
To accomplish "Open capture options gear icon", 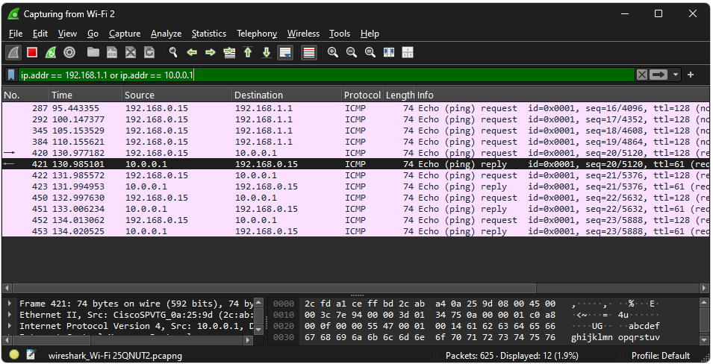I will (x=69, y=52).
